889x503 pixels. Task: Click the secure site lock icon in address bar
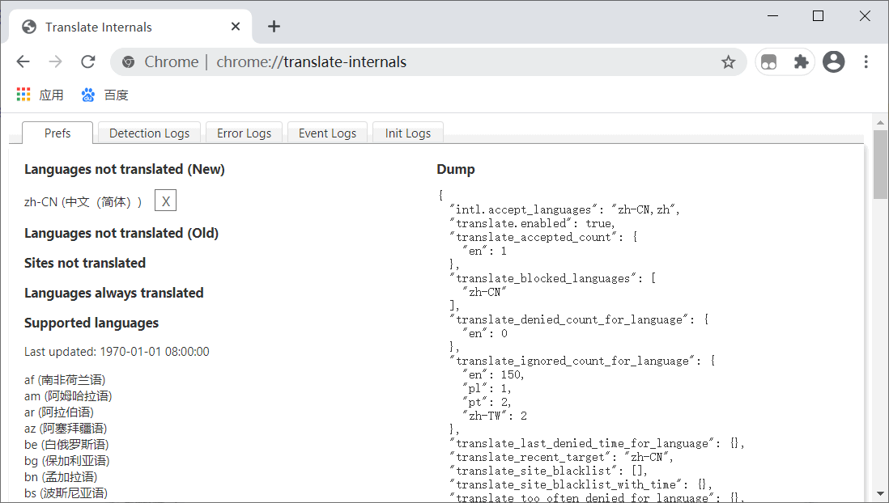(x=128, y=61)
